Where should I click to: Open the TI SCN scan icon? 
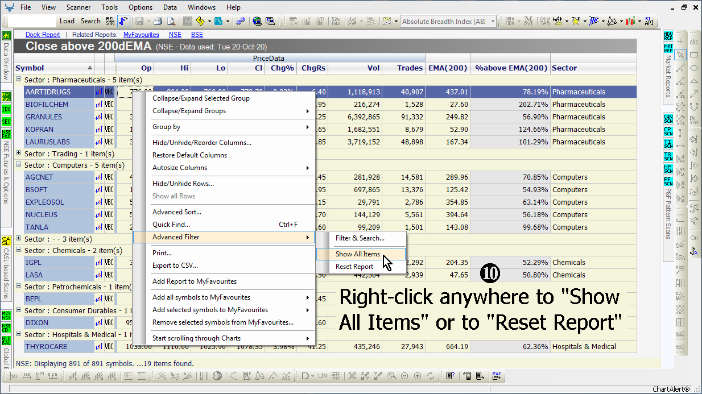tap(668, 144)
